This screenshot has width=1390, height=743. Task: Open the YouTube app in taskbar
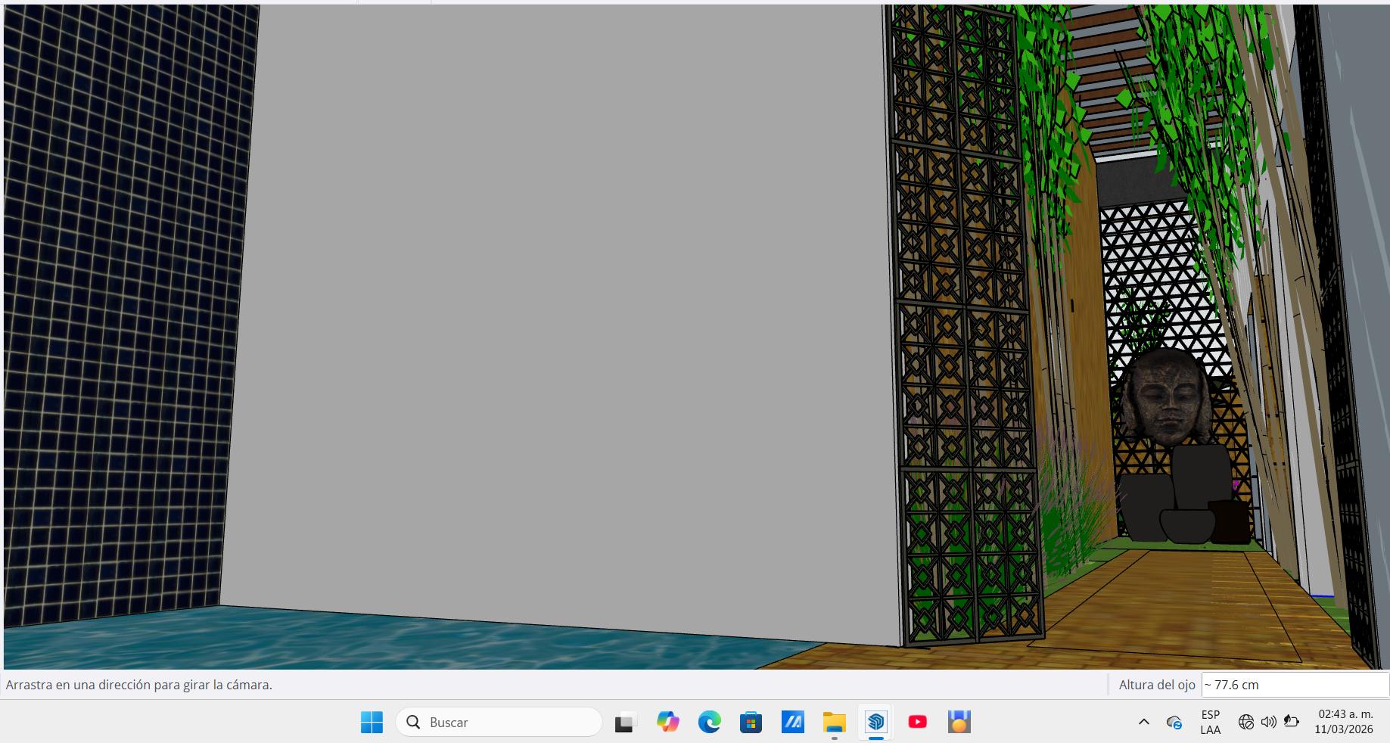(917, 723)
